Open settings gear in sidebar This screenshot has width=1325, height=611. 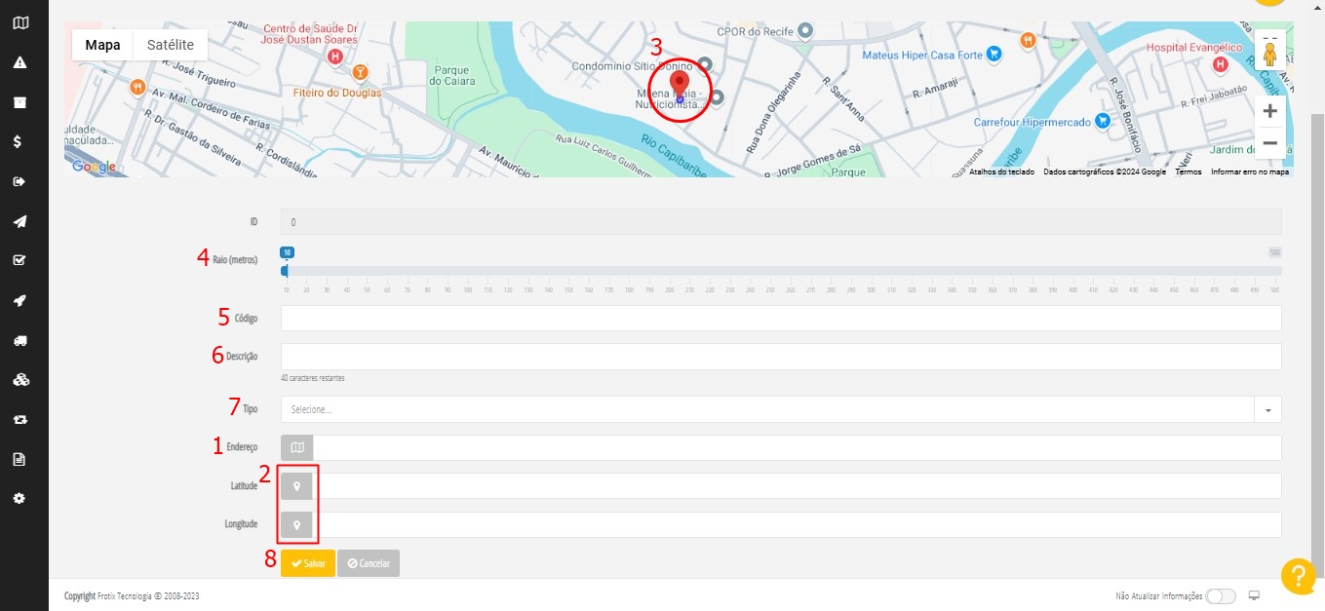click(x=19, y=498)
